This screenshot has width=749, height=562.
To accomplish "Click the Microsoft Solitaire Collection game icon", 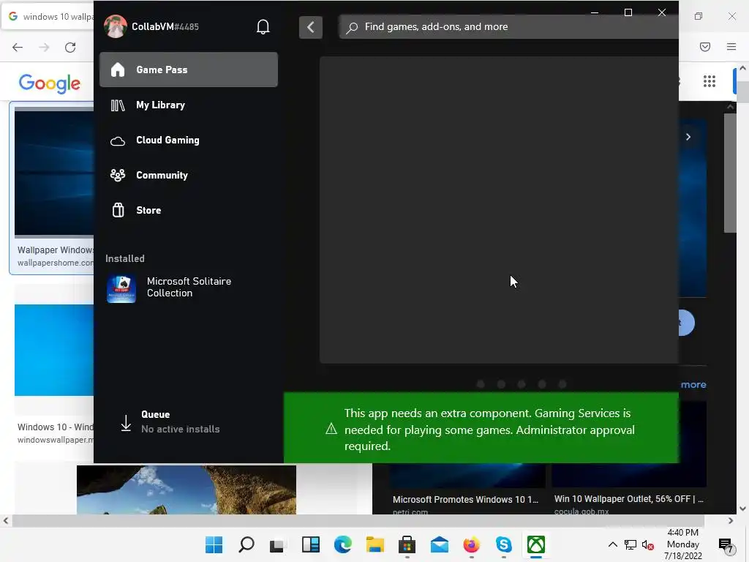I will (121, 288).
